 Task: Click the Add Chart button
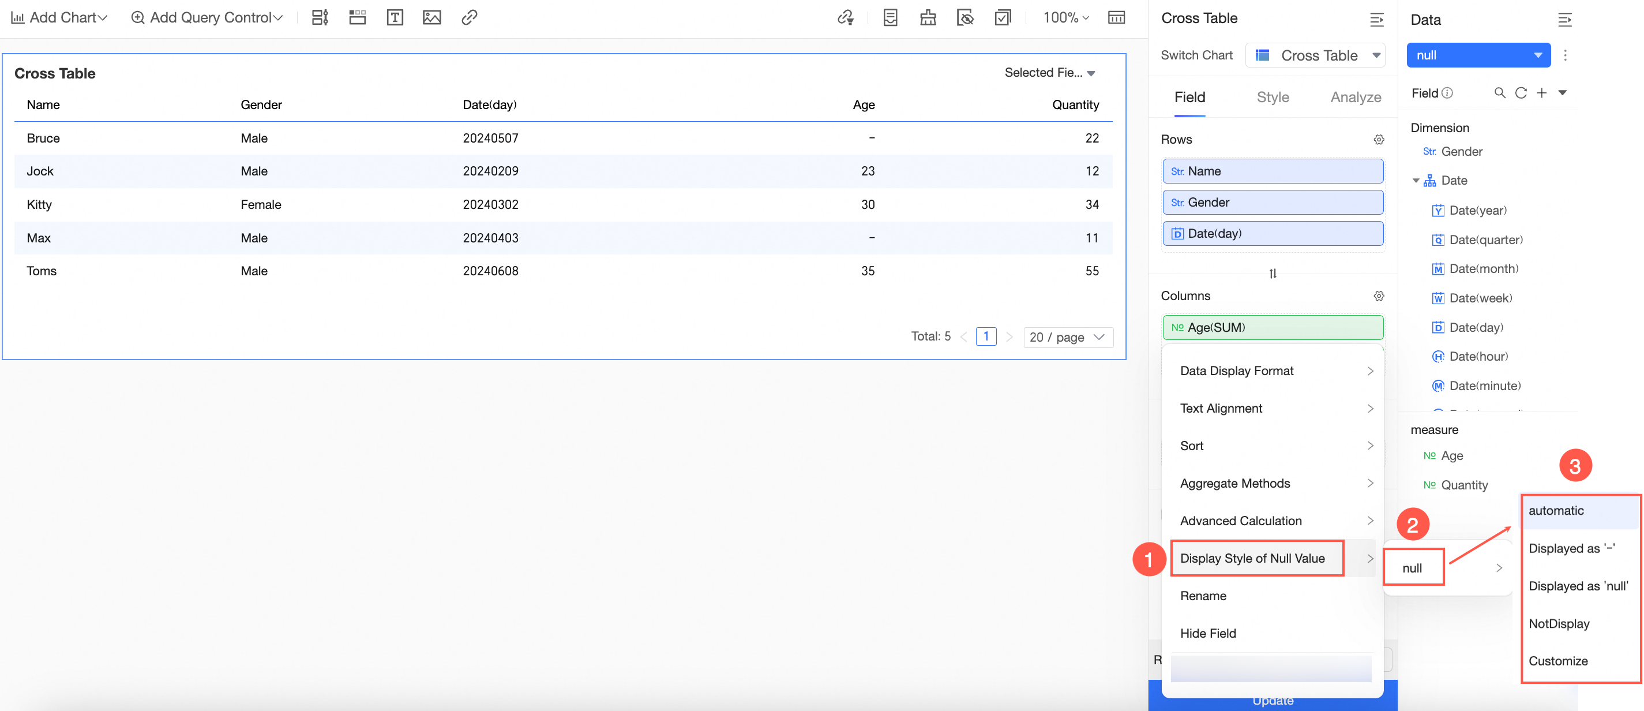[59, 17]
